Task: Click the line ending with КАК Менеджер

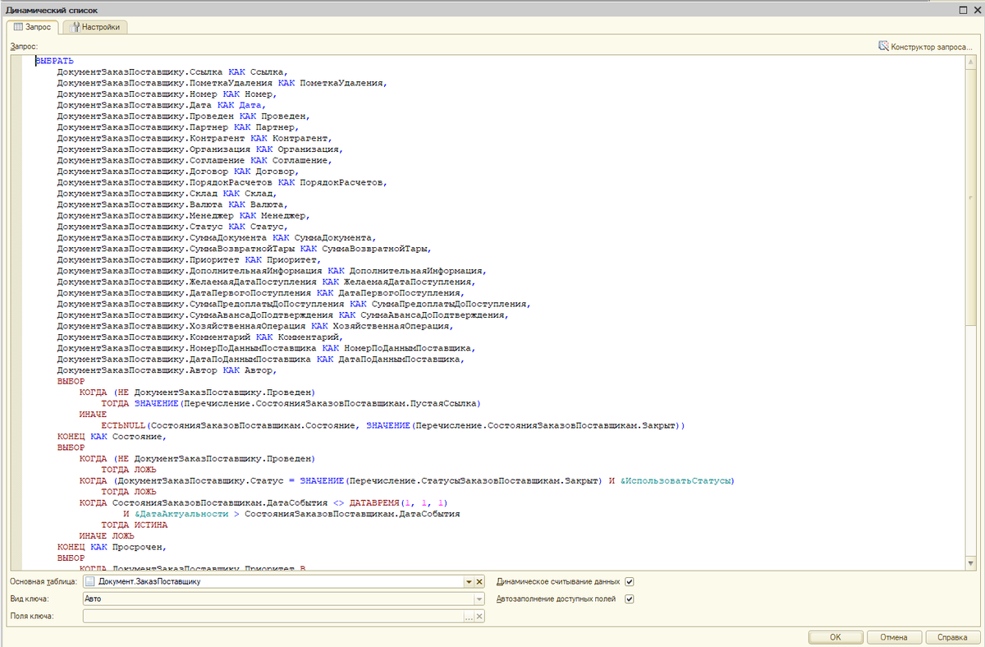Action: pos(183,214)
